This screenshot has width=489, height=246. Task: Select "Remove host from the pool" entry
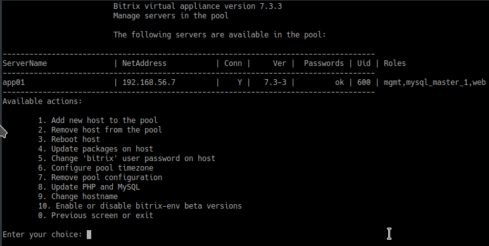pyautogui.click(x=100, y=130)
